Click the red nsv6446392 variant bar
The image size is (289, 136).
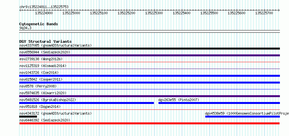click(x=149, y=123)
